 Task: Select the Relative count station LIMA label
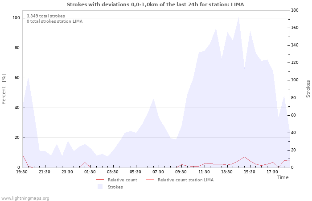[186, 180]
